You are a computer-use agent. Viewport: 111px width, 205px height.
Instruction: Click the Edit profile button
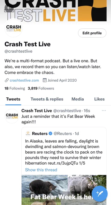coord(92,33)
